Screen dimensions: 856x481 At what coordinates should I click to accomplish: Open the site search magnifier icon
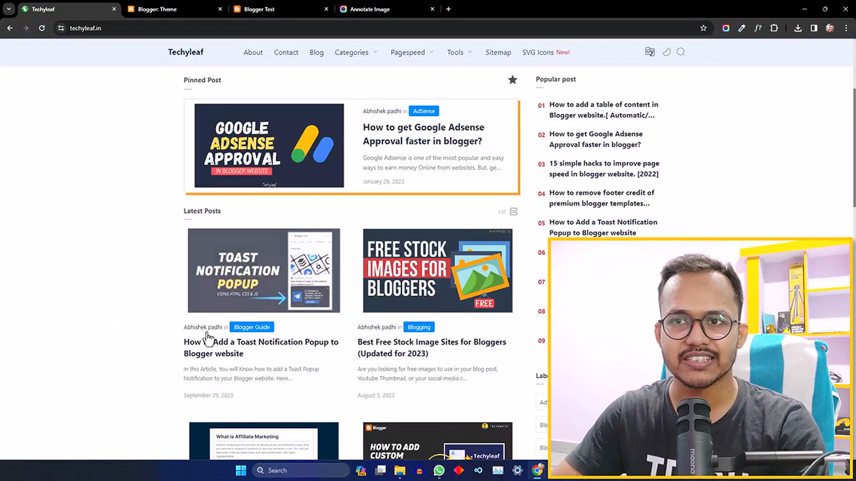point(681,52)
